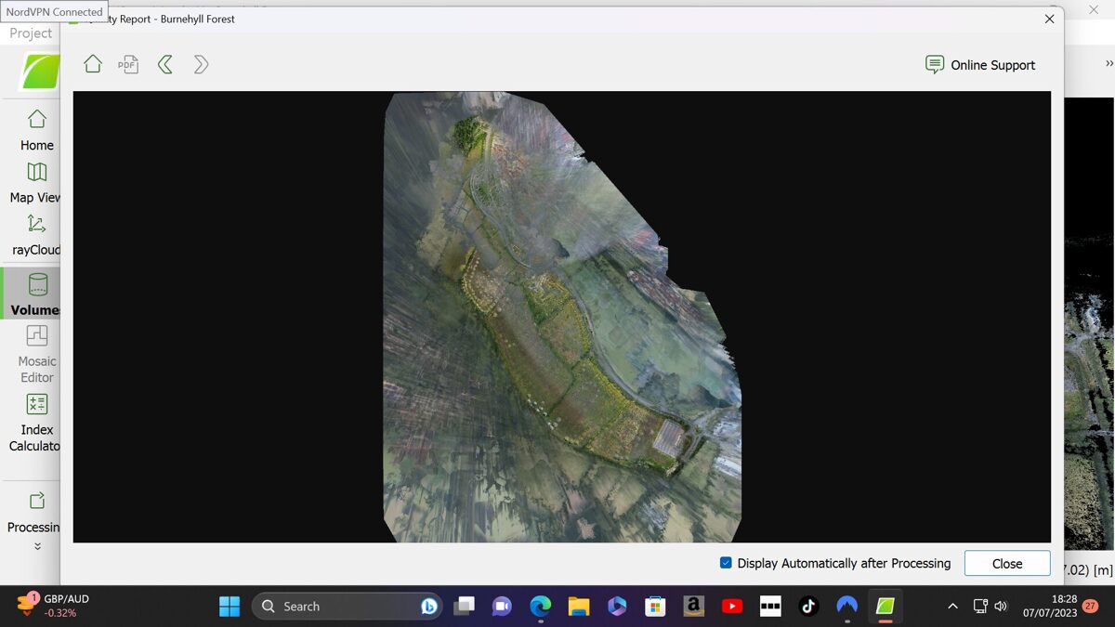
Task: Open Online Support chat
Action: [980, 65]
